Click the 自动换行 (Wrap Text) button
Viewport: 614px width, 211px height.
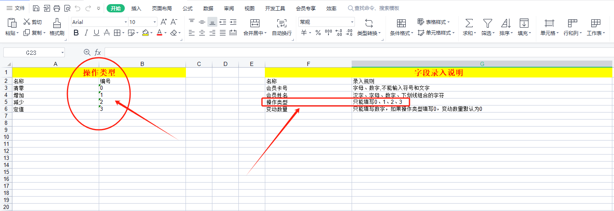[282, 27]
